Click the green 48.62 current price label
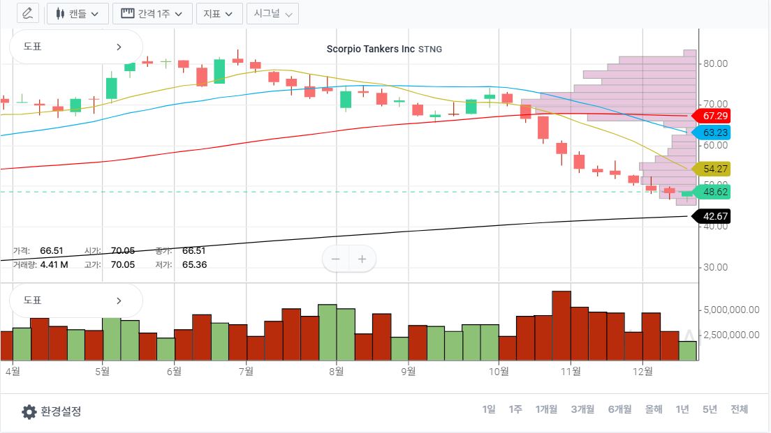Image resolution: width=771 pixels, height=433 pixels. pos(712,191)
